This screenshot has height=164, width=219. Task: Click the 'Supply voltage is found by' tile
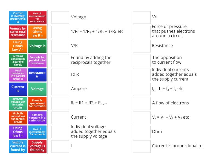(37, 146)
